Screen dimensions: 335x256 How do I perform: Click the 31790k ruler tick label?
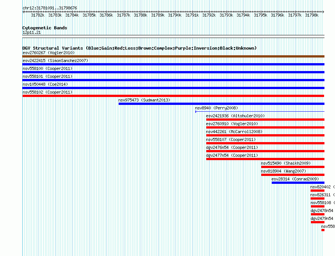[175, 15]
